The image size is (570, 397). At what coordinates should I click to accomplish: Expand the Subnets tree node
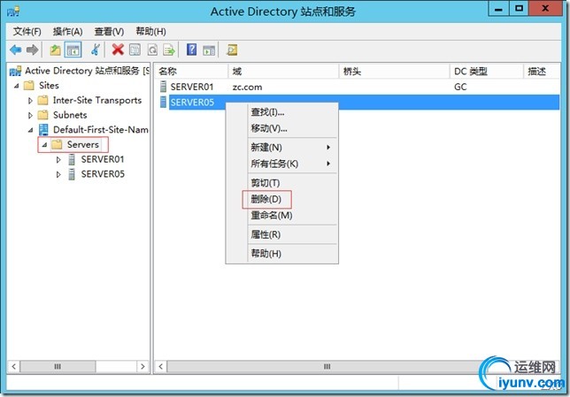coord(30,116)
